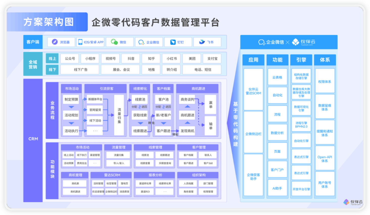This screenshot has height=215, width=370.
Task: Select the 活动执行 step box
Action: pyautogui.click(x=71, y=131)
